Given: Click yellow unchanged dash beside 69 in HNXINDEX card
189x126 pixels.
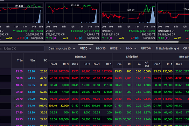Looking at the screenshot, I should point(176,38).
